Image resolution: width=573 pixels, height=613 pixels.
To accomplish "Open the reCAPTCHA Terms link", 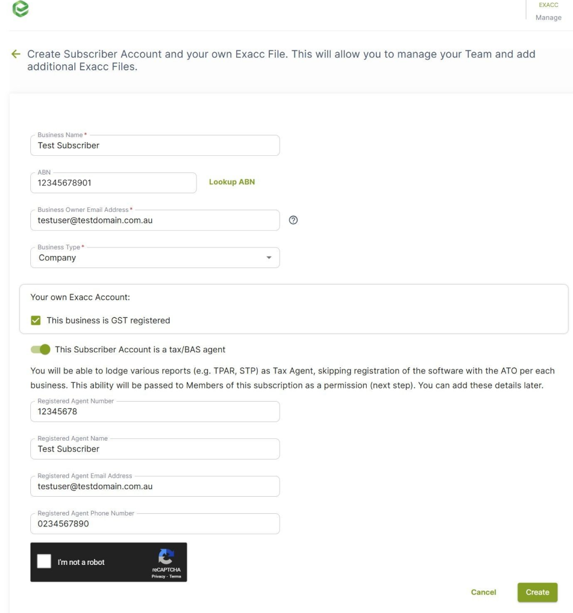I will (x=175, y=576).
